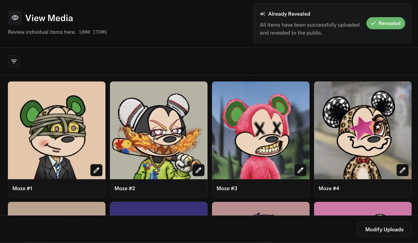Click the 'Review individual items here.' text
418x243 pixels.
coord(42,32)
